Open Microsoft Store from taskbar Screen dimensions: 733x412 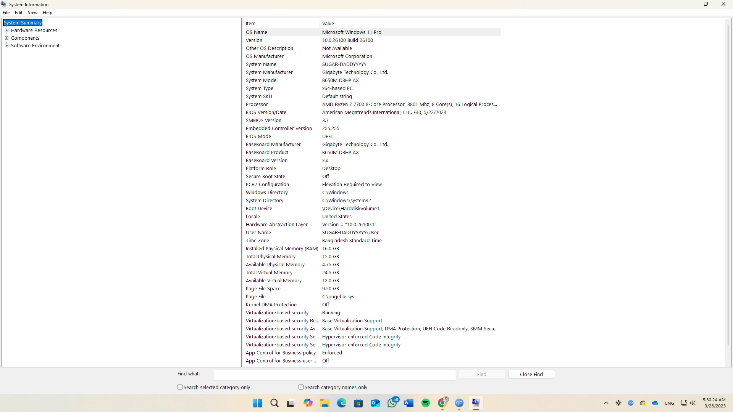(x=358, y=403)
